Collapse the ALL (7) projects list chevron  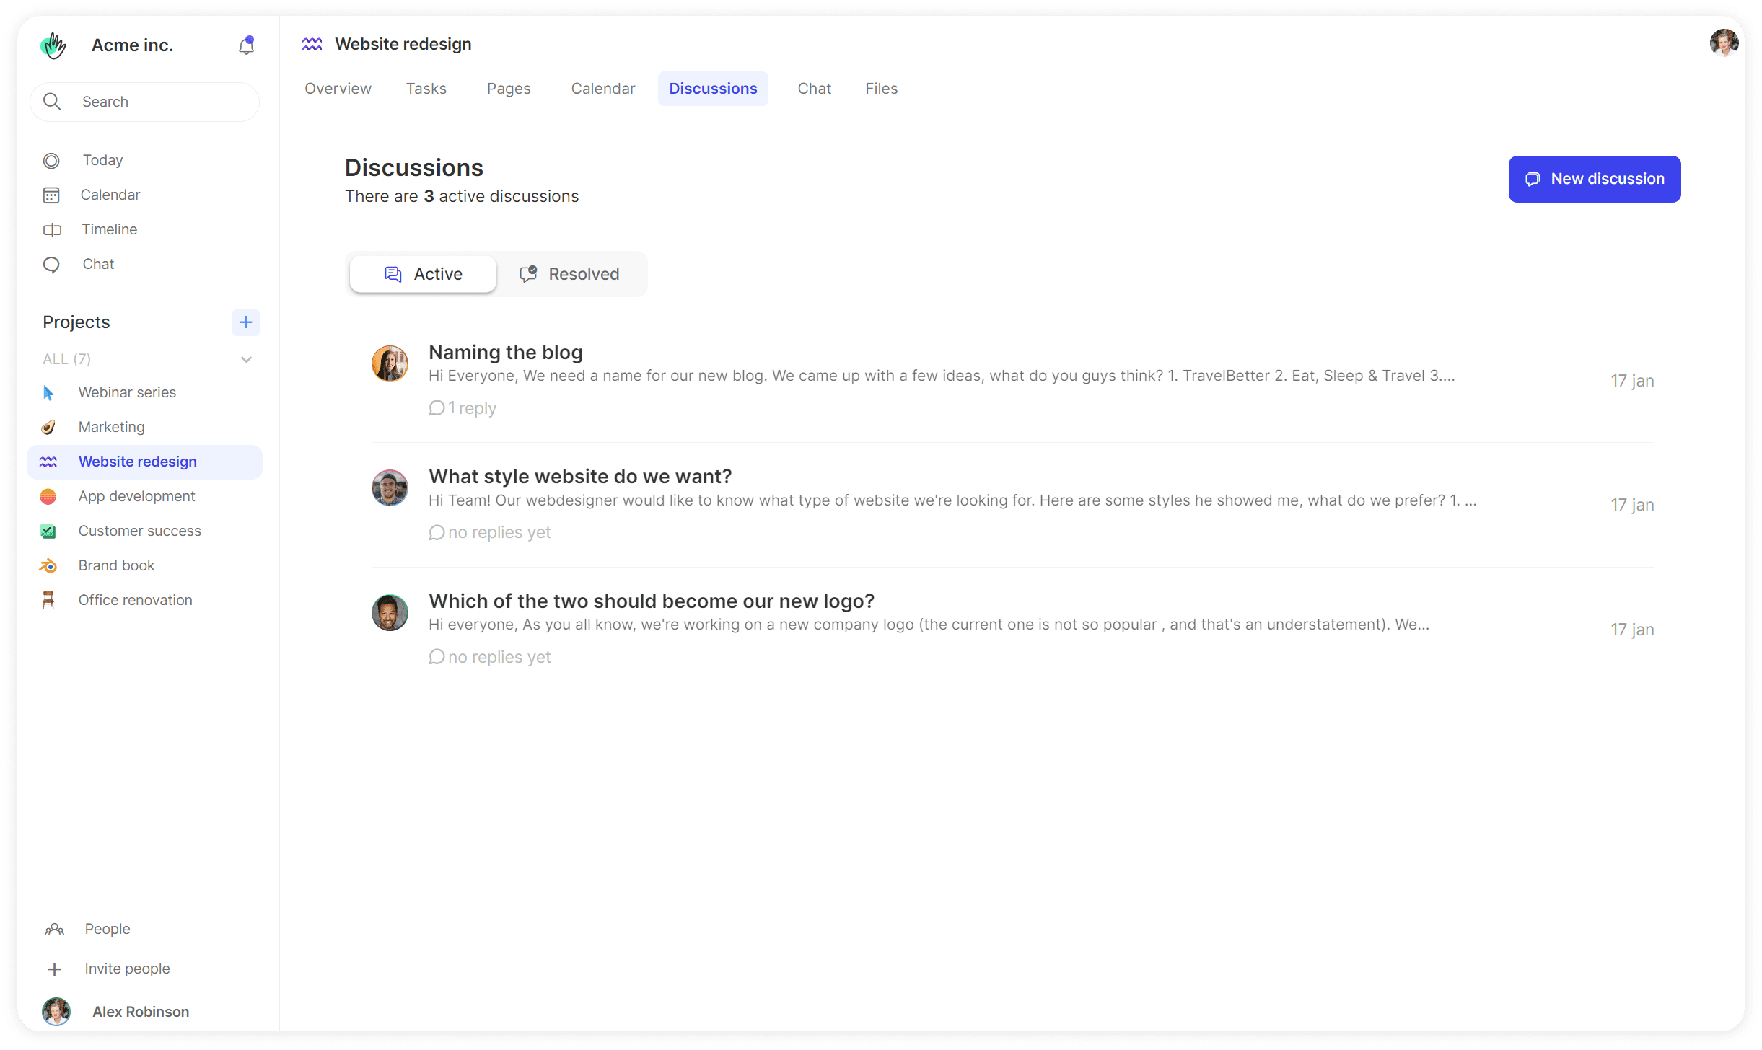pos(246,359)
